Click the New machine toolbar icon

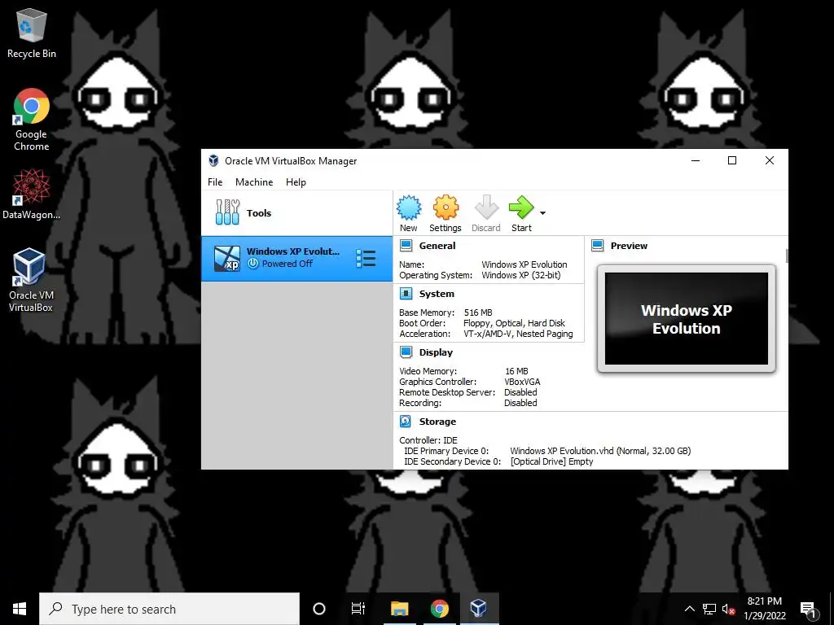(409, 213)
